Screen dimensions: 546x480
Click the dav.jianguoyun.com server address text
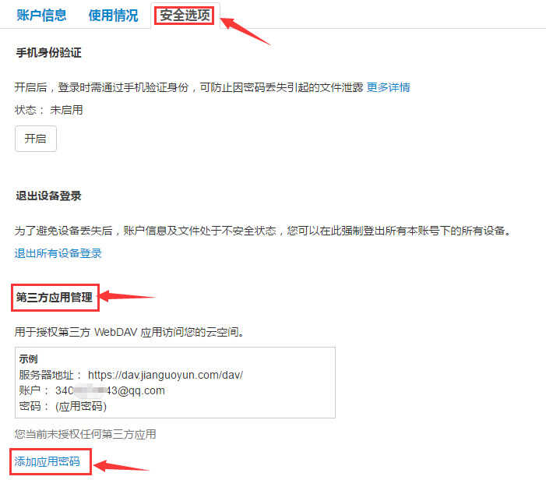tap(165, 375)
